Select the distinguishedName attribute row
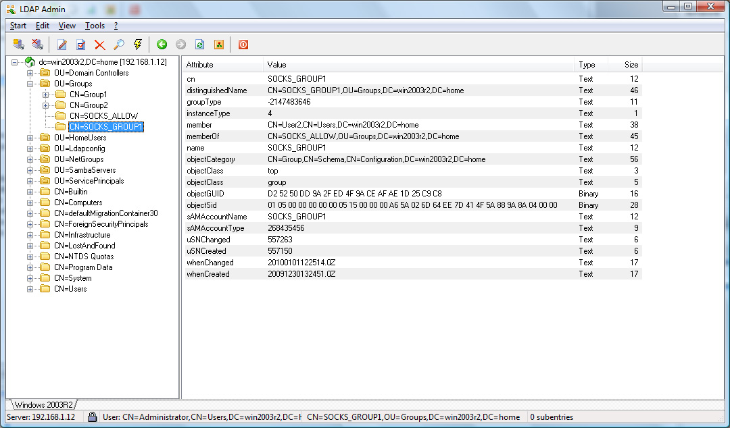This screenshot has width=730, height=428. point(412,90)
